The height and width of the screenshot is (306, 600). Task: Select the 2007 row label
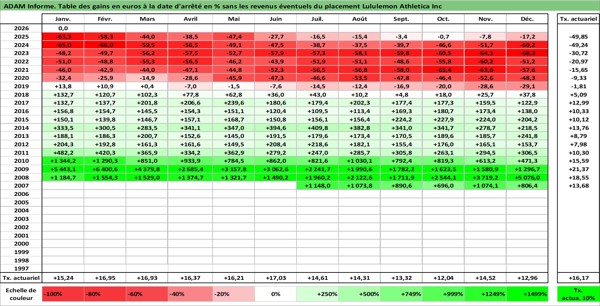(x=21, y=186)
